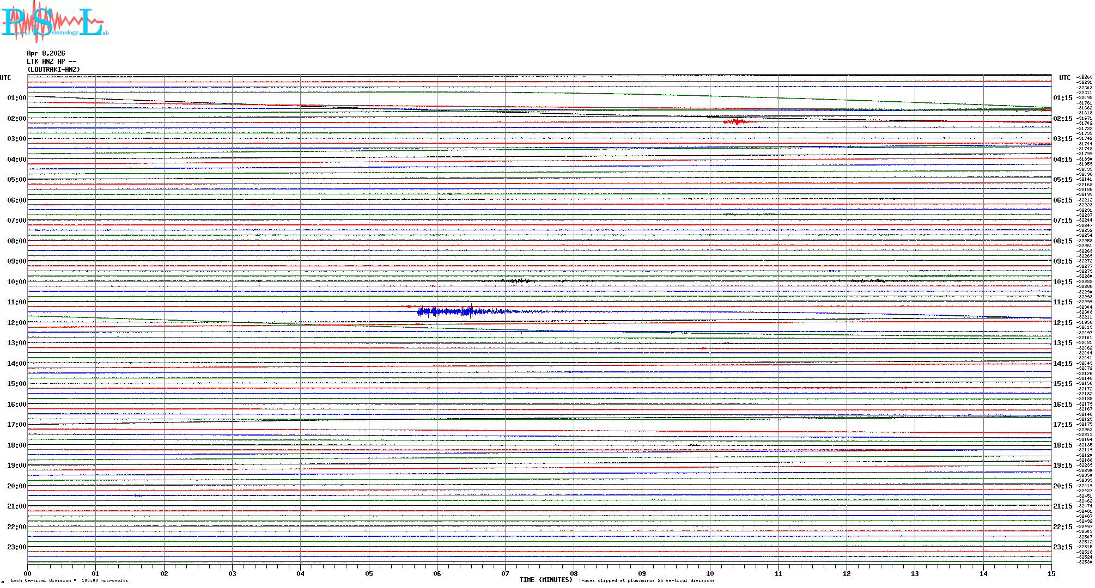Click the minute 15 tick label at the bottom
The width and height of the screenshot is (1095, 588).
1051,573
